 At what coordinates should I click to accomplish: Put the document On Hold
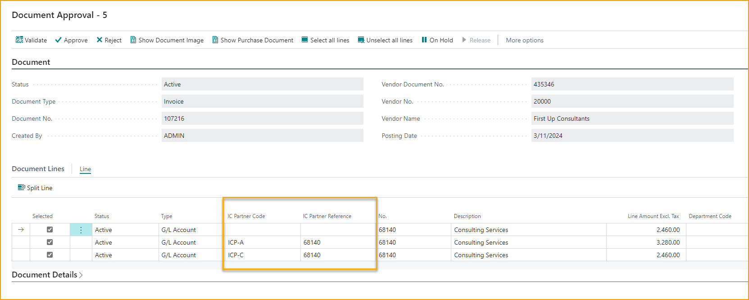coord(437,40)
